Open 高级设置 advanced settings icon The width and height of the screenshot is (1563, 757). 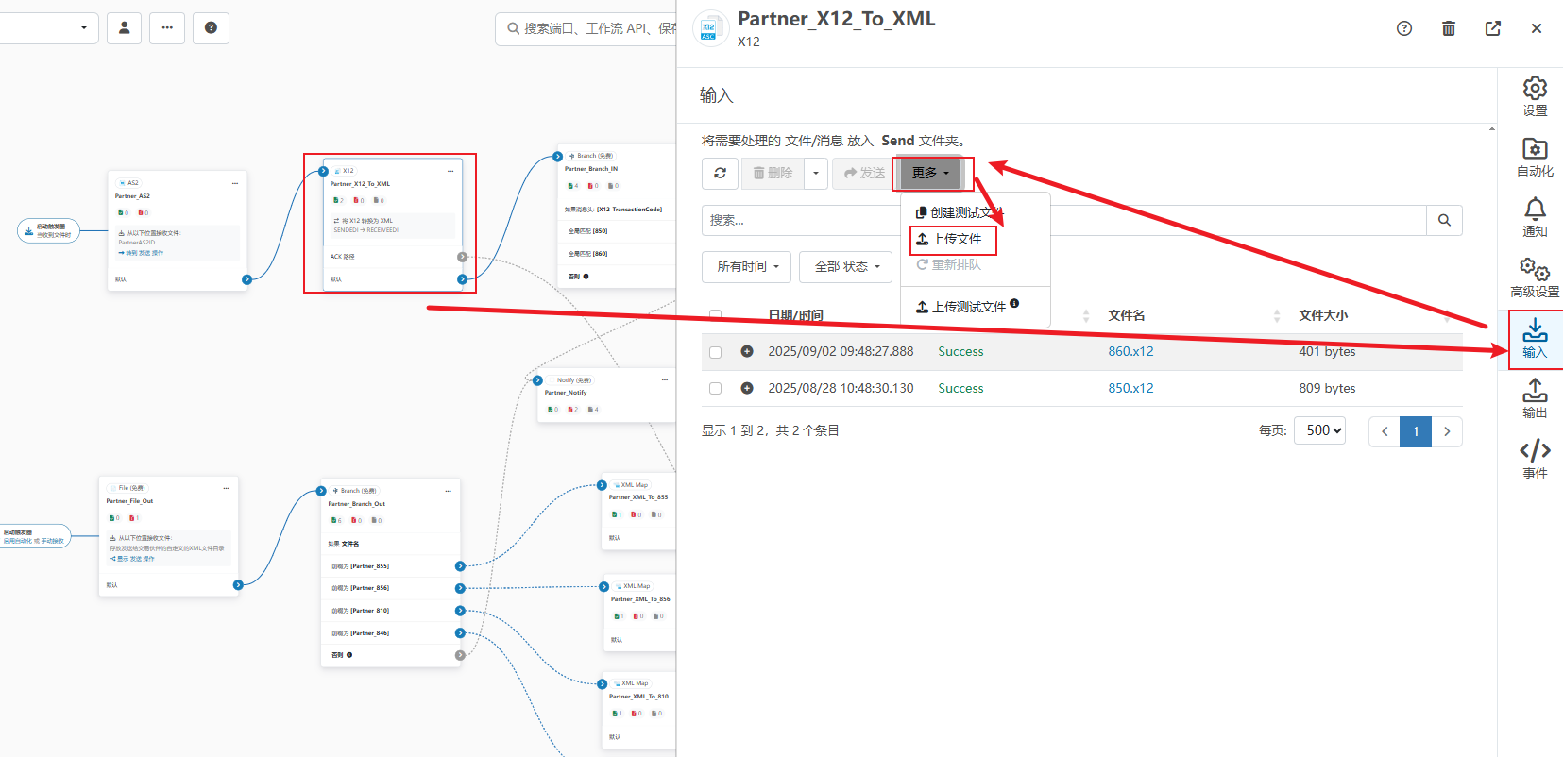coord(1535,278)
